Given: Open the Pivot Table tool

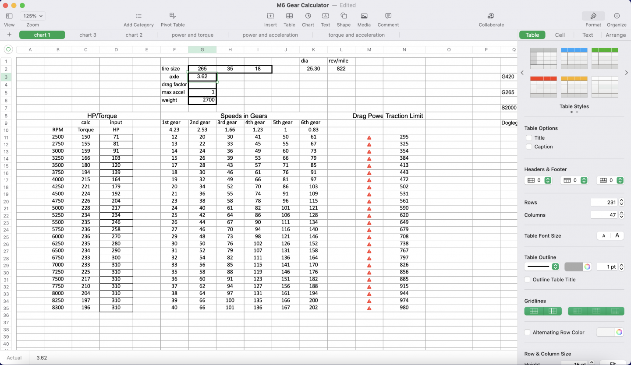Looking at the screenshot, I should point(173,16).
